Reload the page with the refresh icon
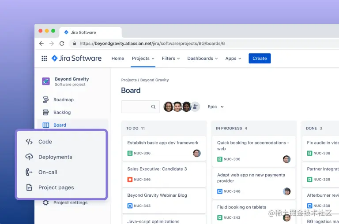 (62, 44)
